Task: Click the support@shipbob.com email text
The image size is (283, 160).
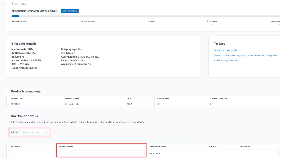Action: click(x=24, y=68)
